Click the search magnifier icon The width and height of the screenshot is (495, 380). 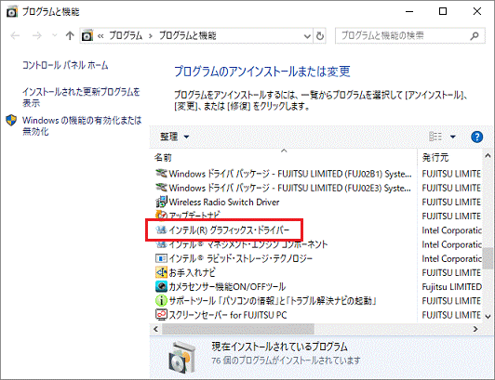tap(475, 36)
